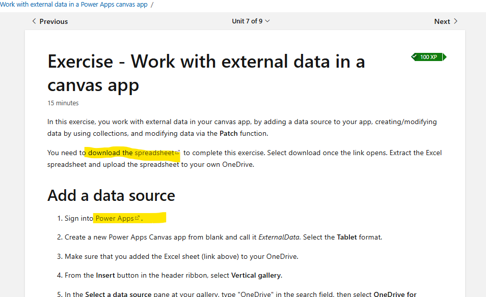Click the '15 minutes' duration label
The width and height of the screenshot is (486, 297).
[x=63, y=103]
